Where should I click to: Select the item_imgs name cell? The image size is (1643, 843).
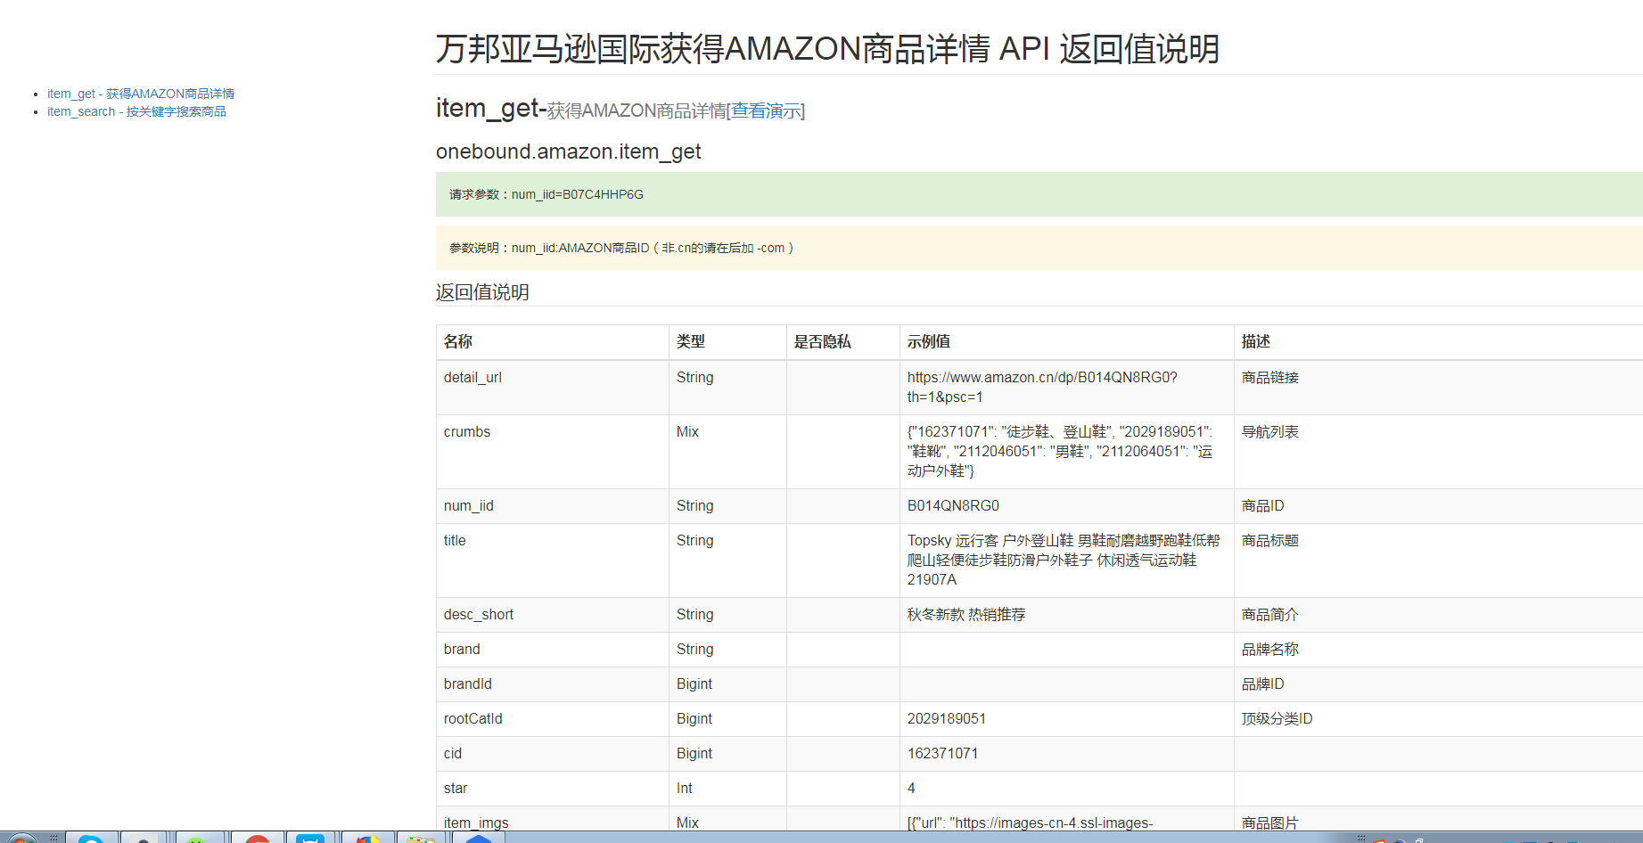[552, 819]
